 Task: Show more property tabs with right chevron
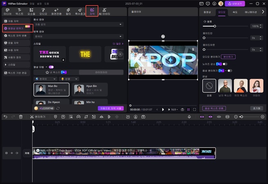(x=263, y=12)
